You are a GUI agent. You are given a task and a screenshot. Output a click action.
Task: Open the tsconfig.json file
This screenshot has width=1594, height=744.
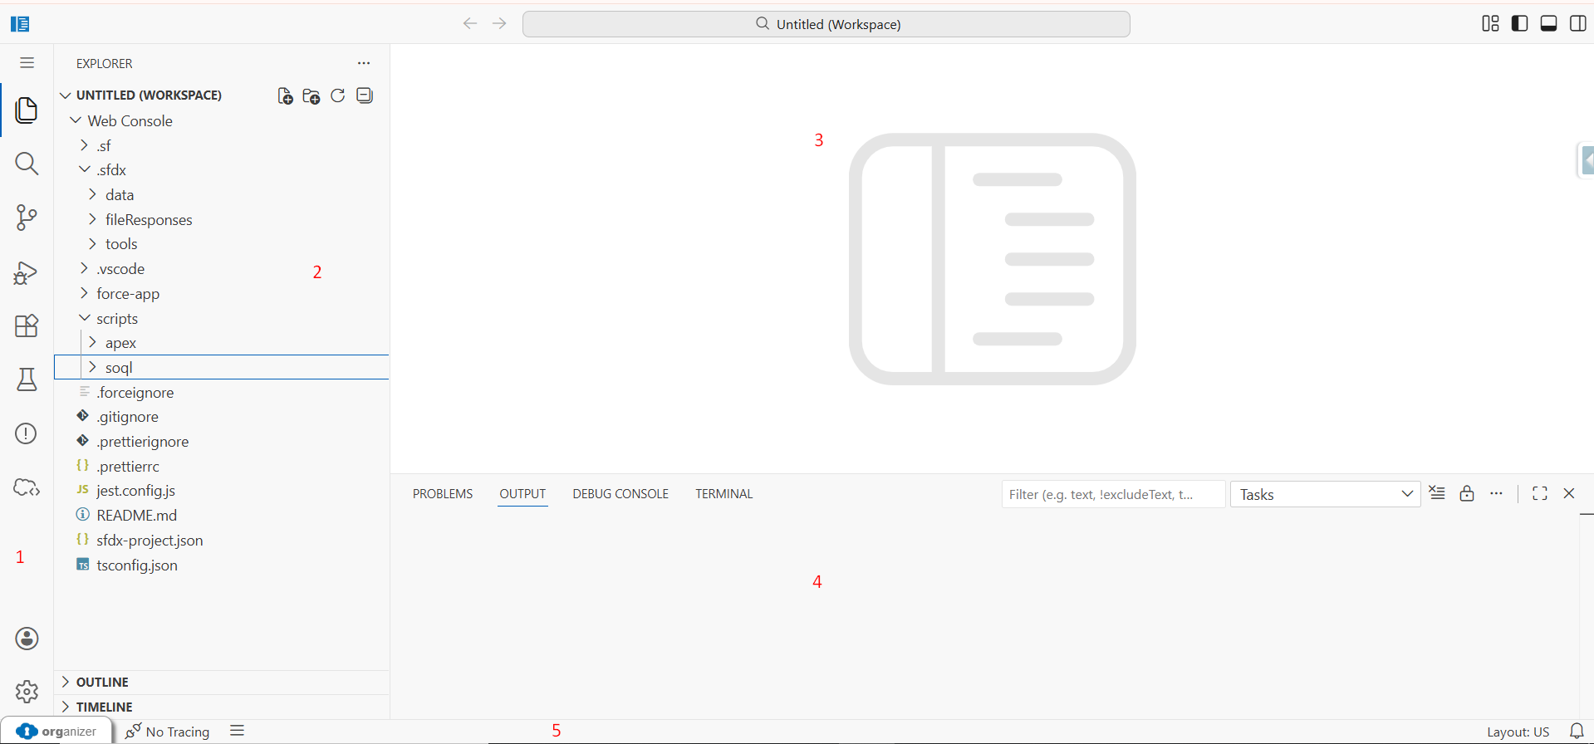(x=222, y=565)
